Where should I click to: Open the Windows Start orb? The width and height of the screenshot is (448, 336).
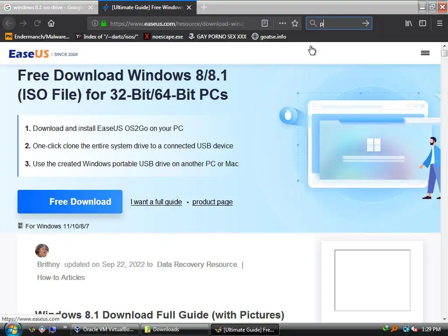point(13,329)
